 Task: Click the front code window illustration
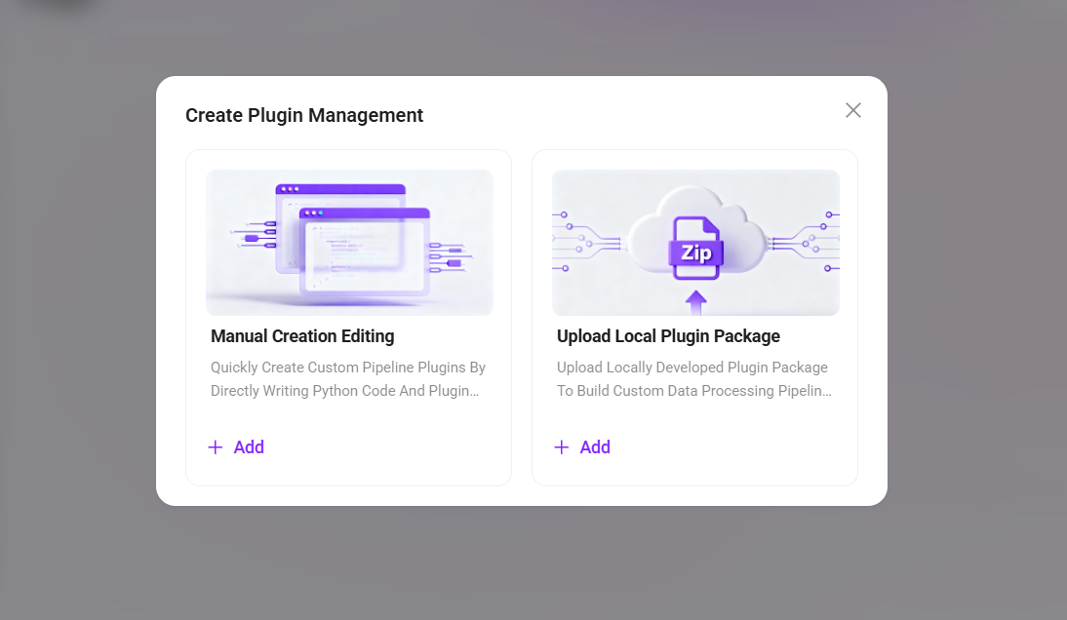click(365, 252)
